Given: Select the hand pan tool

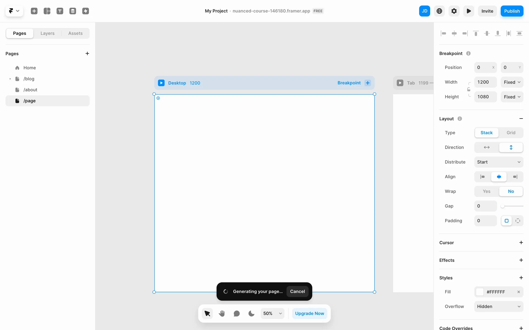Looking at the screenshot, I should [x=222, y=313].
